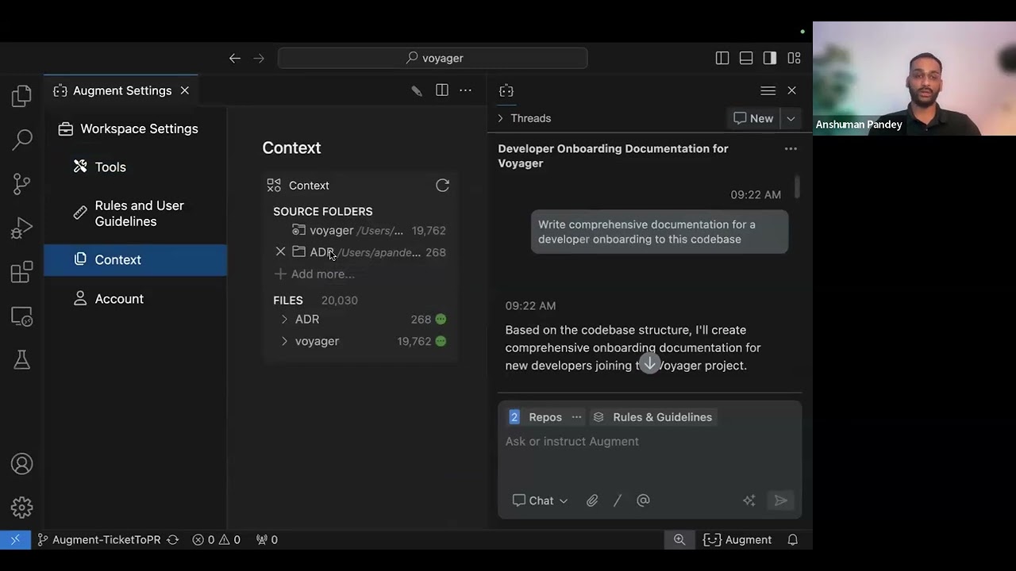Attach a file to the chat
Screen dimensions: 1016x571
(x=592, y=500)
